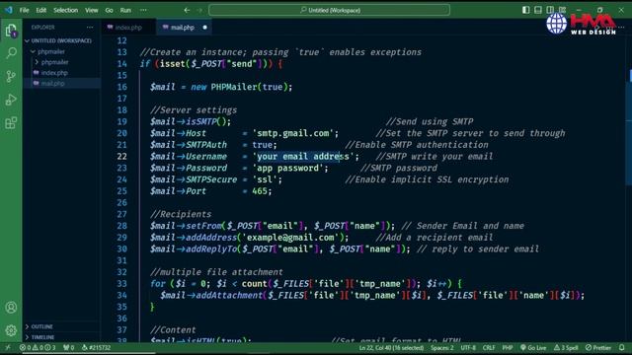Change indentation via Spaces: 2
Image resolution: width=632 pixels, height=355 pixels.
(441, 347)
